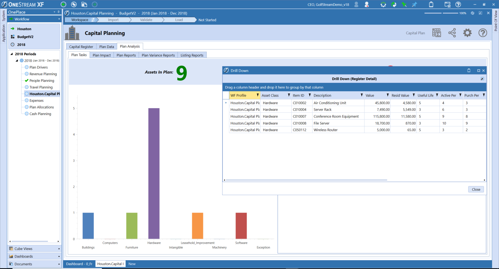The width and height of the screenshot is (499, 269).
Task: Open the Listing Reports tab
Action: click(192, 55)
